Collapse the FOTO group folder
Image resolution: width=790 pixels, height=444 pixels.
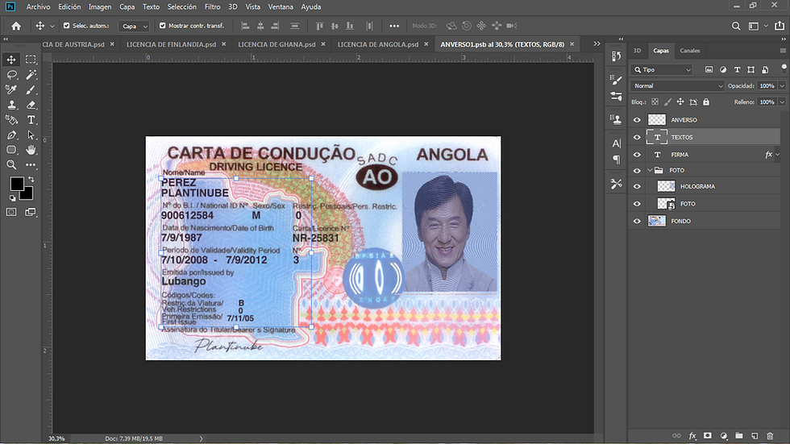pyautogui.click(x=650, y=171)
